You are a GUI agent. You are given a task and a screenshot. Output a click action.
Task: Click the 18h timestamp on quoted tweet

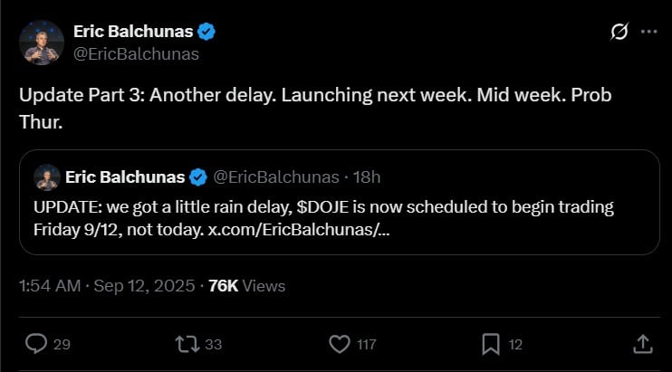pyautogui.click(x=368, y=176)
